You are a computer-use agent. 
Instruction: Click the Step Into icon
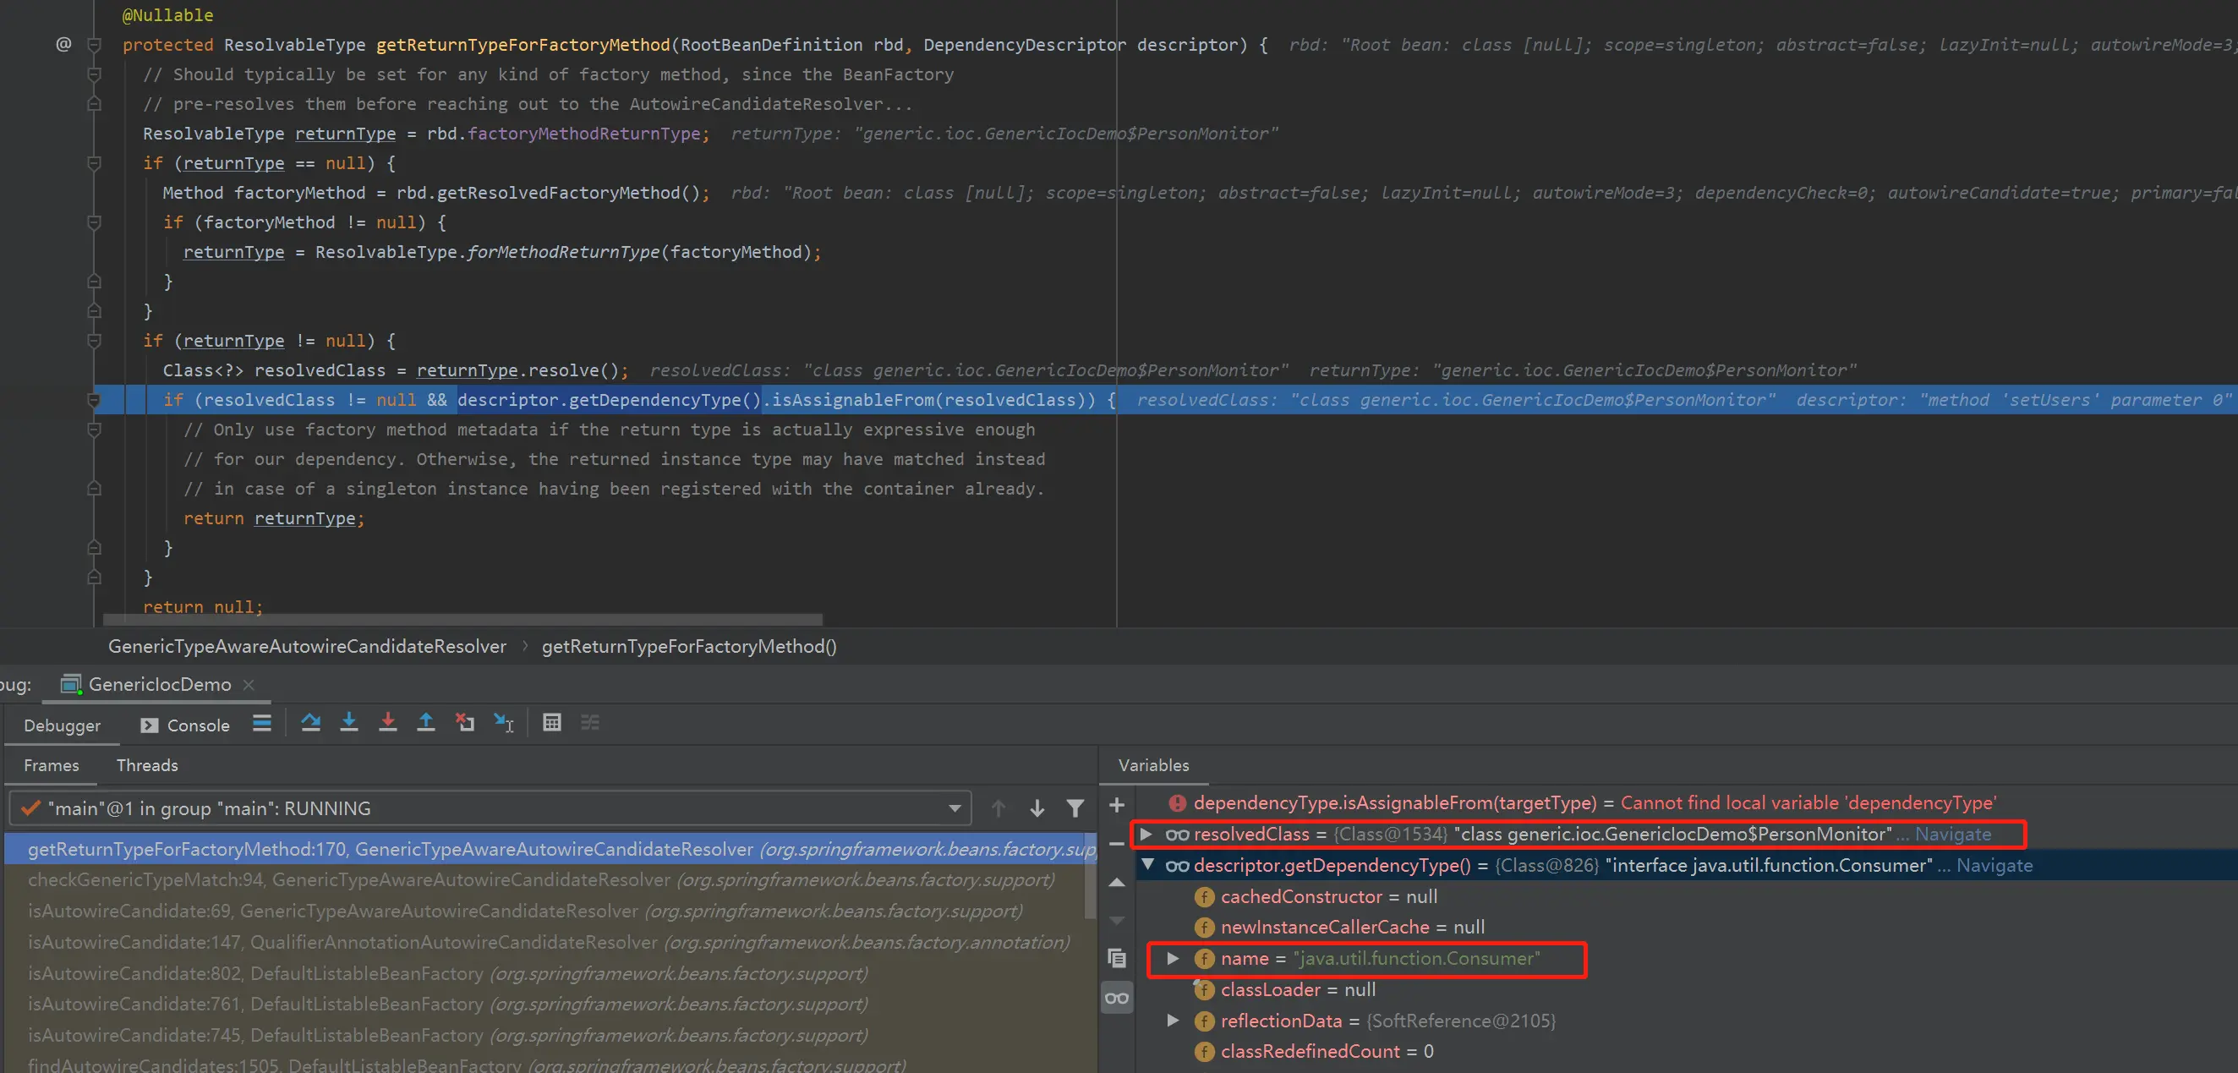click(349, 722)
